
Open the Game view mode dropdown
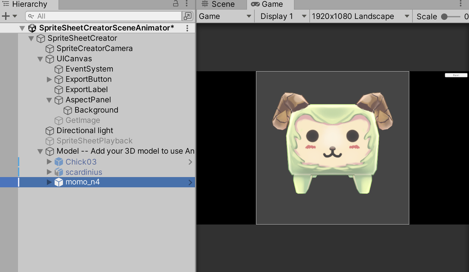coord(224,16)
